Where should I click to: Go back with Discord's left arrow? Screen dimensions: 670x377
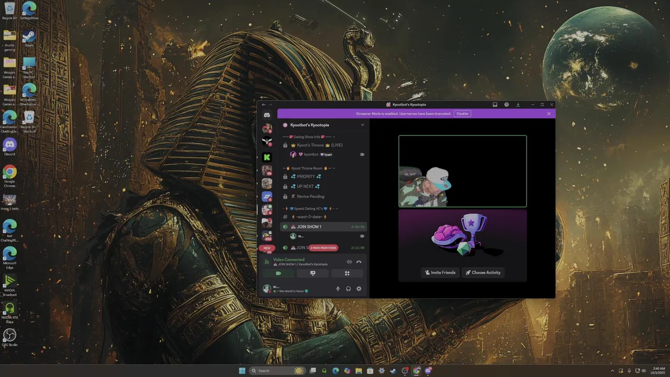coord(264,105)
